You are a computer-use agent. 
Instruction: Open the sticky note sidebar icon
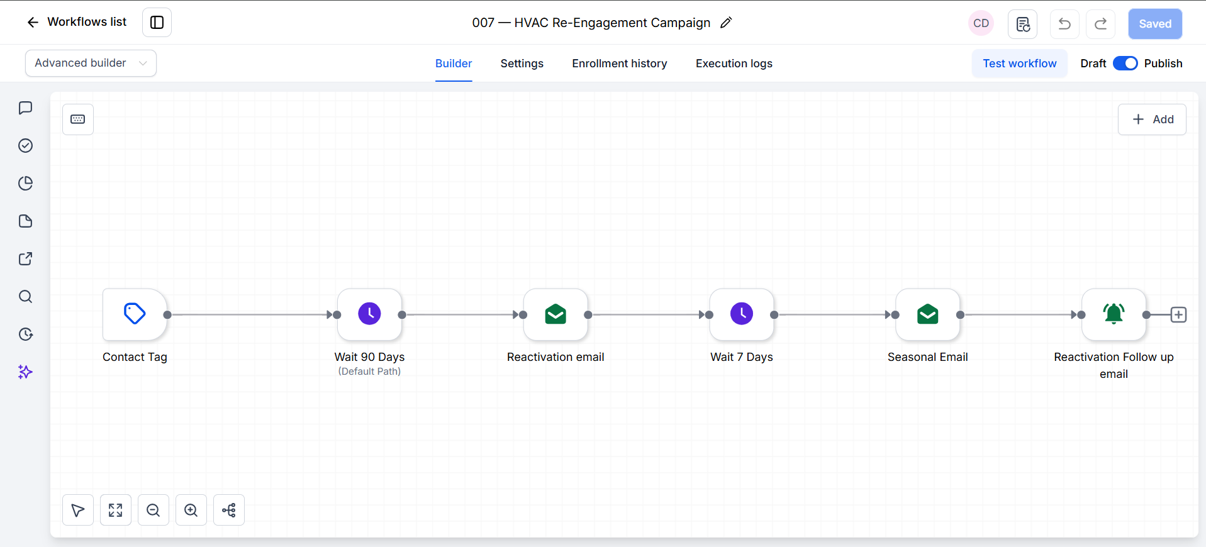coord(26,221)
